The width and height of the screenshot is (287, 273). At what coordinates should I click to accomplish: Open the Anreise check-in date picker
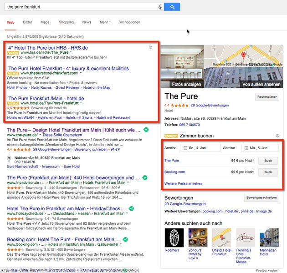click(x=200, y=148)
